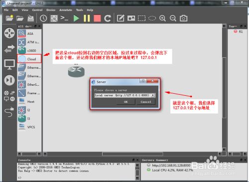Screen dimensions: 249x182
Task: Click the canvas vertical scrollbar
Action: click(x=224, y=87)
